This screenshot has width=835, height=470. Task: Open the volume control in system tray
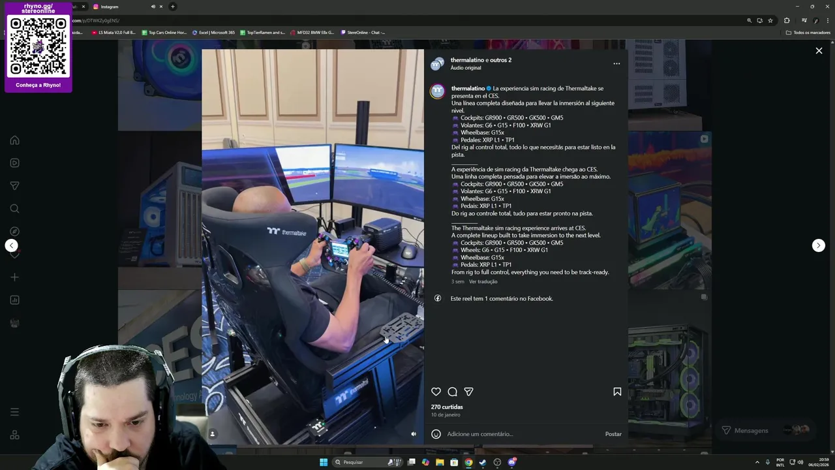tap(800, 462)
